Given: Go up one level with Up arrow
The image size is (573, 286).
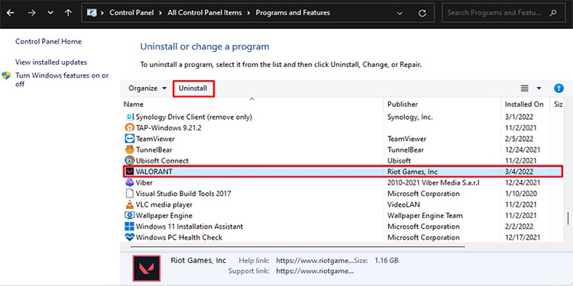Looking at the screenshot, I should tap(68, 13).
